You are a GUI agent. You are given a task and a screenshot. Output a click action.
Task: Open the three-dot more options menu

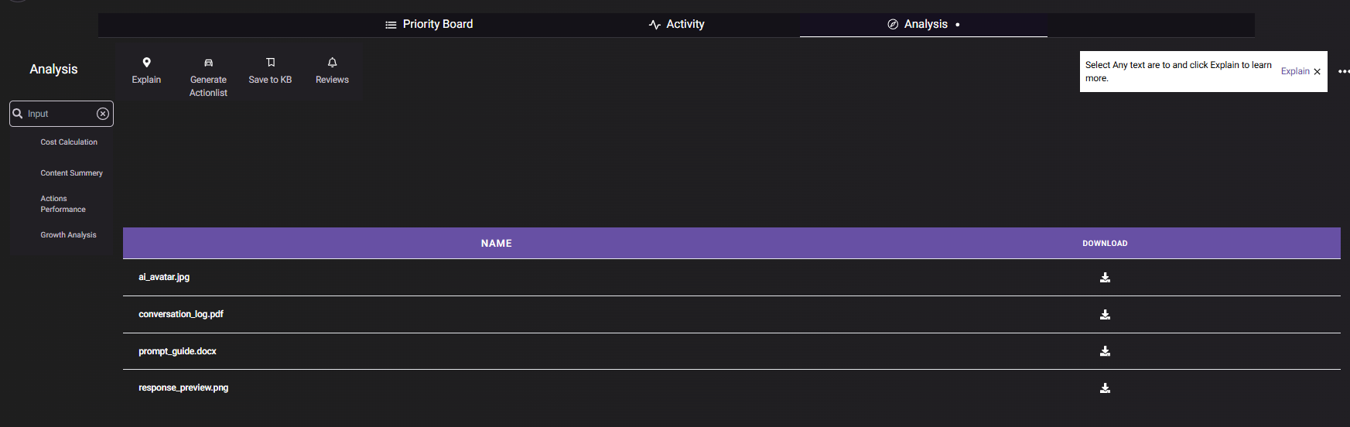tap(1344, 71)
